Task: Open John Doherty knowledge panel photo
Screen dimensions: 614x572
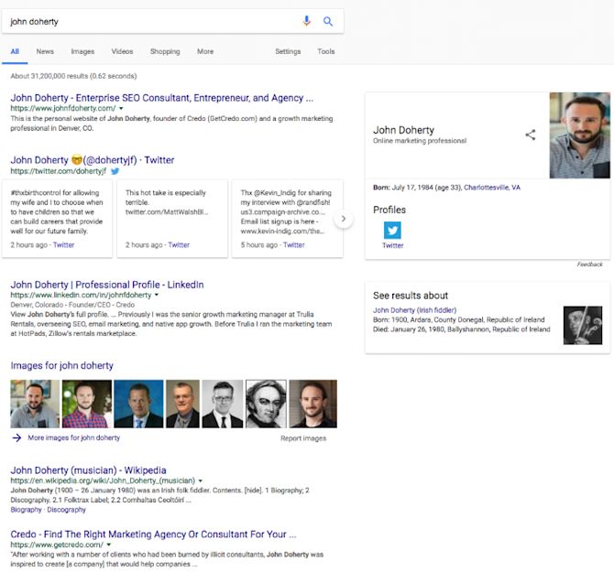Action: point(579,135)
